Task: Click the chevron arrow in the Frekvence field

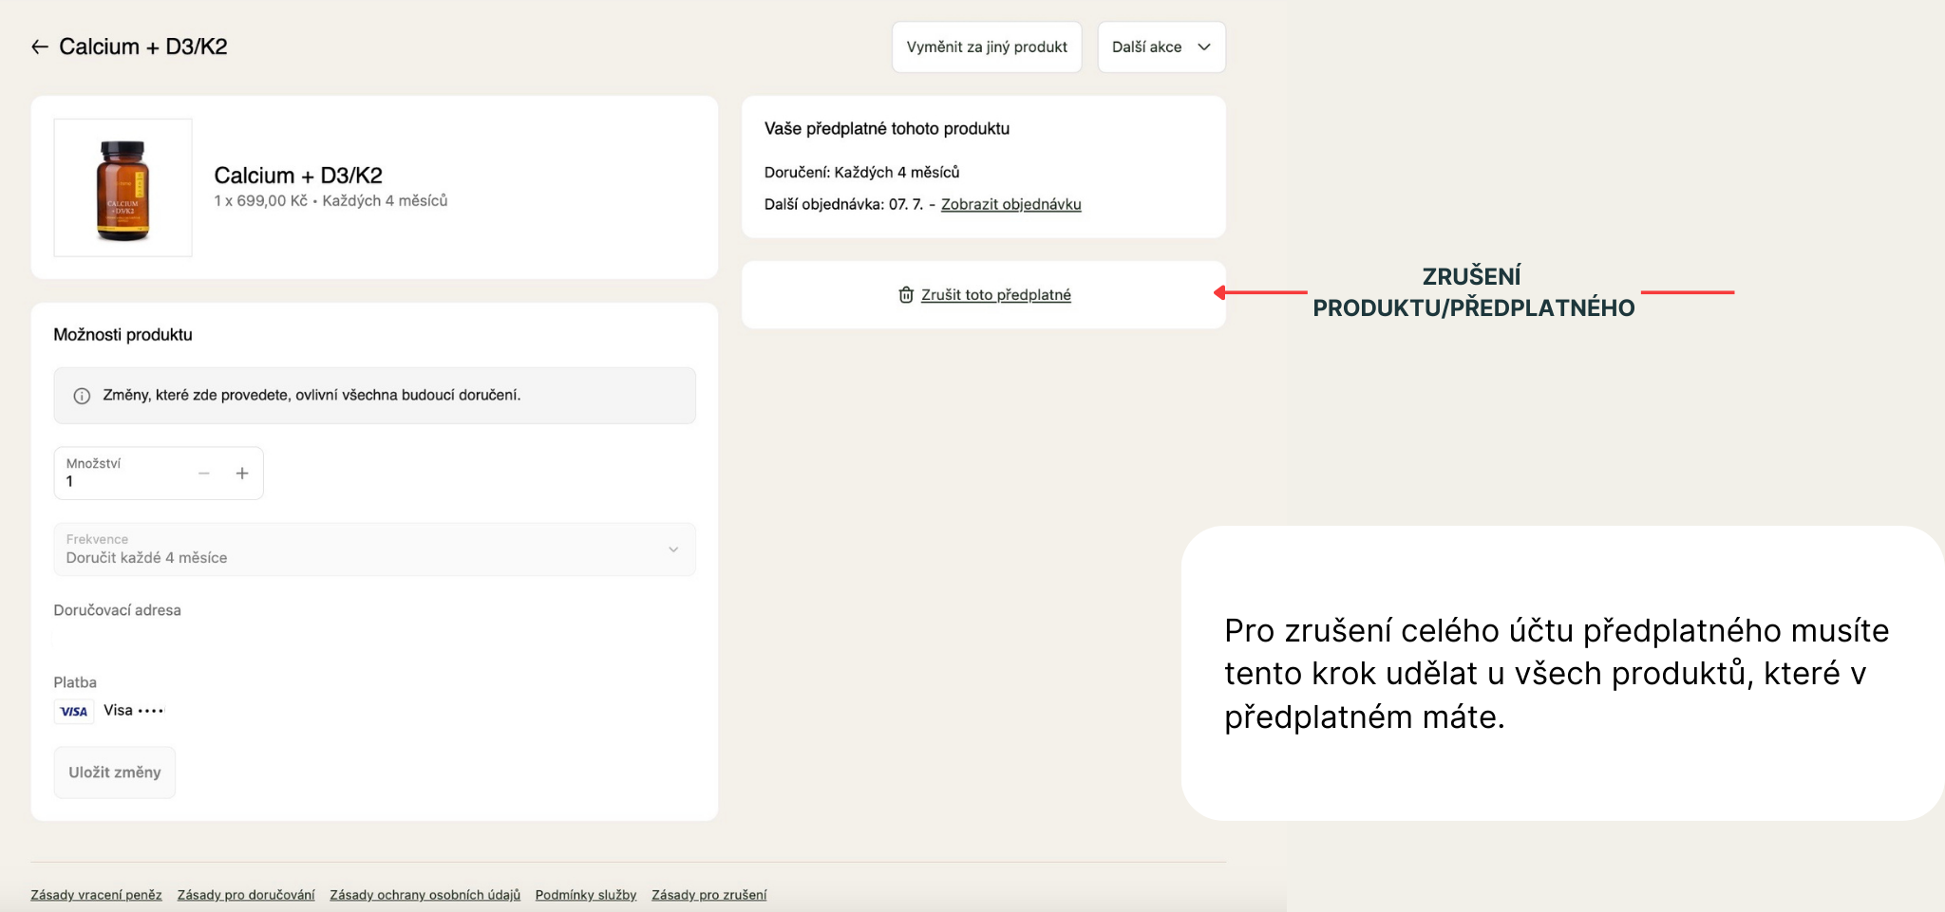Action: pyautogui.click(x=673, y=549)
